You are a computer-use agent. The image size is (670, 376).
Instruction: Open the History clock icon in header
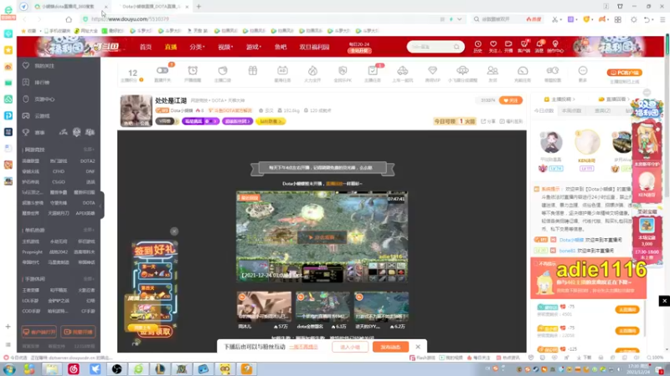click(477, 44)
